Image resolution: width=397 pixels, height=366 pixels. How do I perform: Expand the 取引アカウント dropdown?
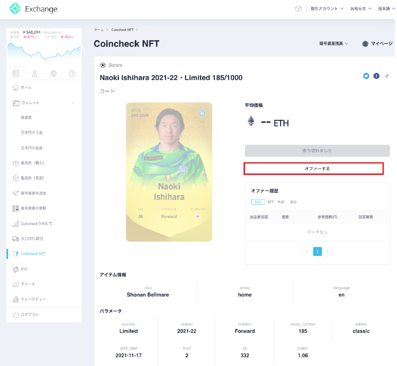[327, 9]
